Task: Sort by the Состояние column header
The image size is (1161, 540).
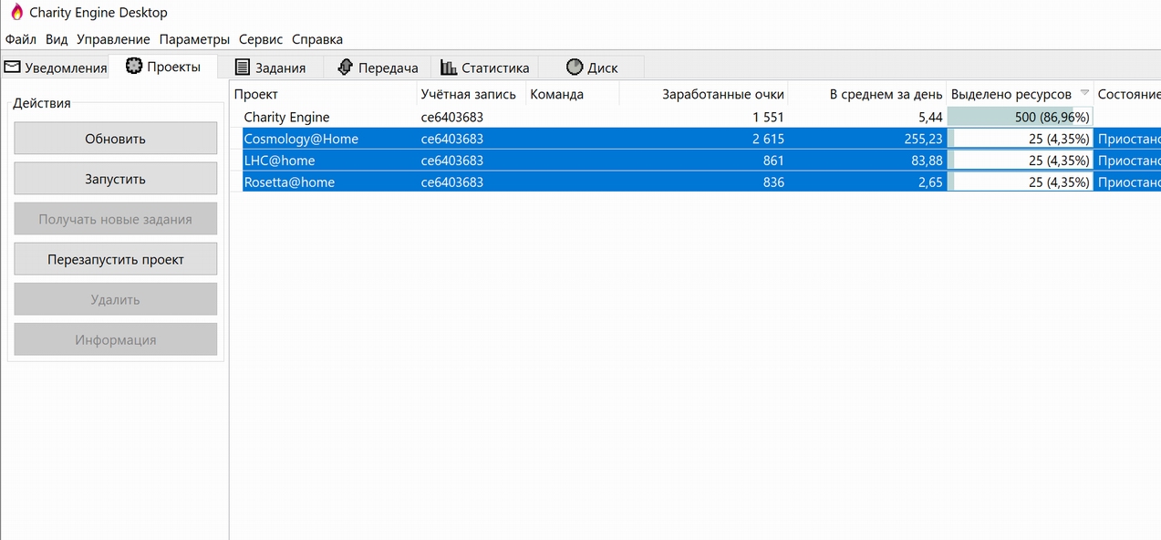Action: 1127,94
